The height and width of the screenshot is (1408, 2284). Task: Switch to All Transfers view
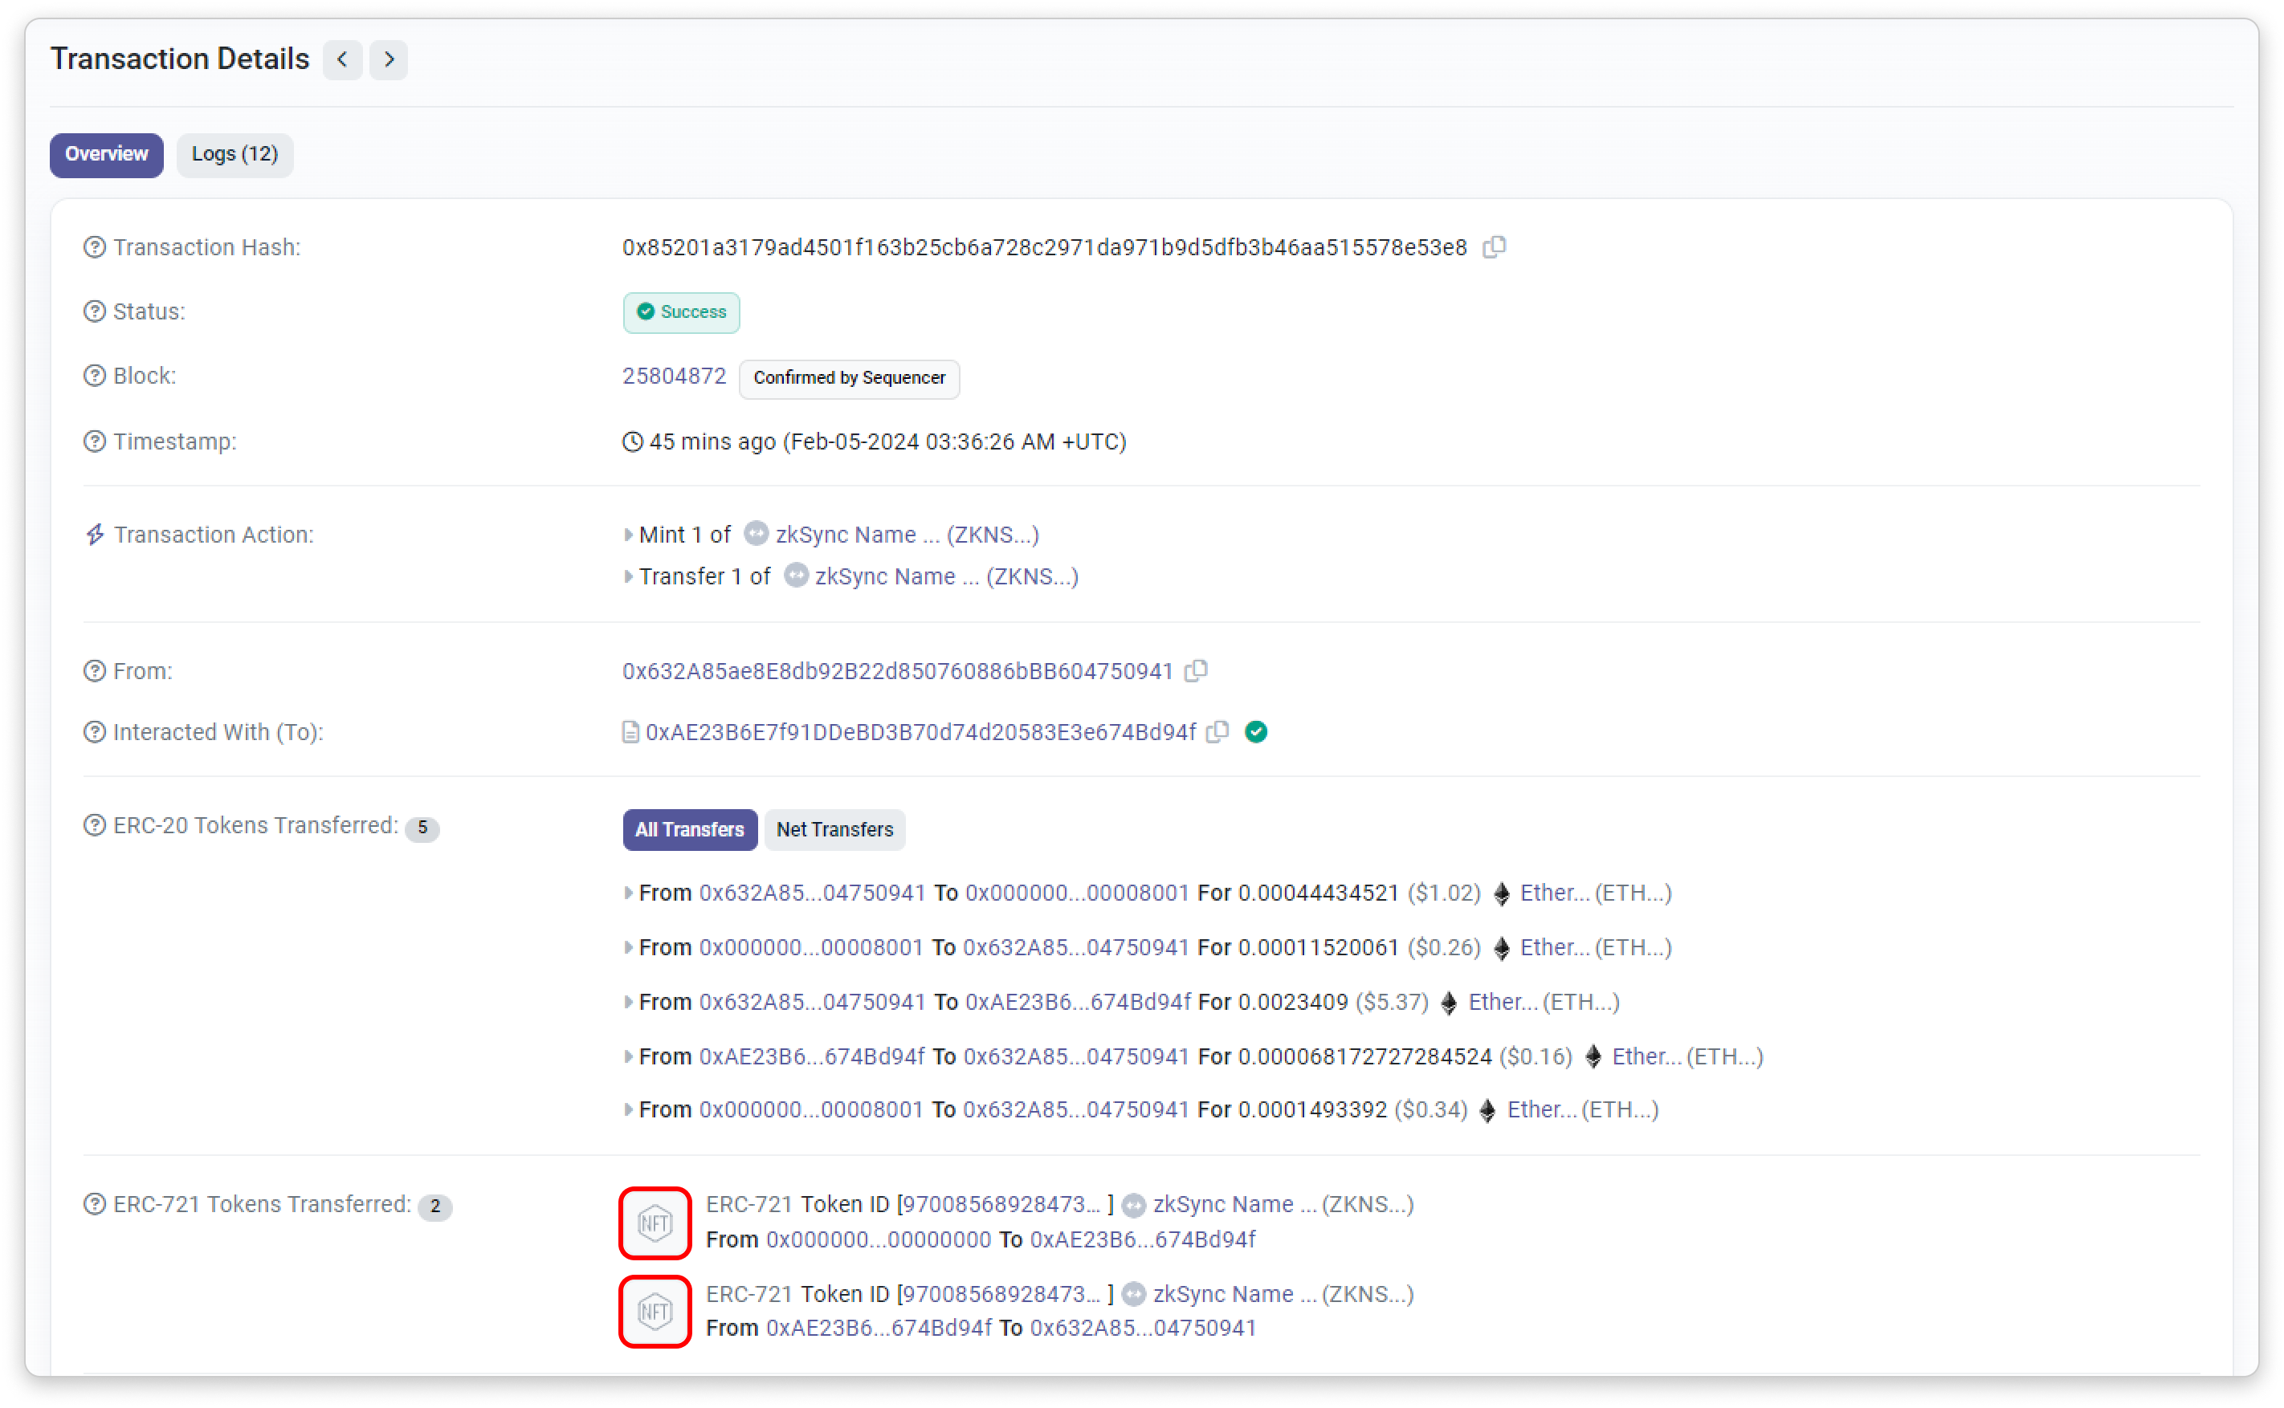coord(689,830)
